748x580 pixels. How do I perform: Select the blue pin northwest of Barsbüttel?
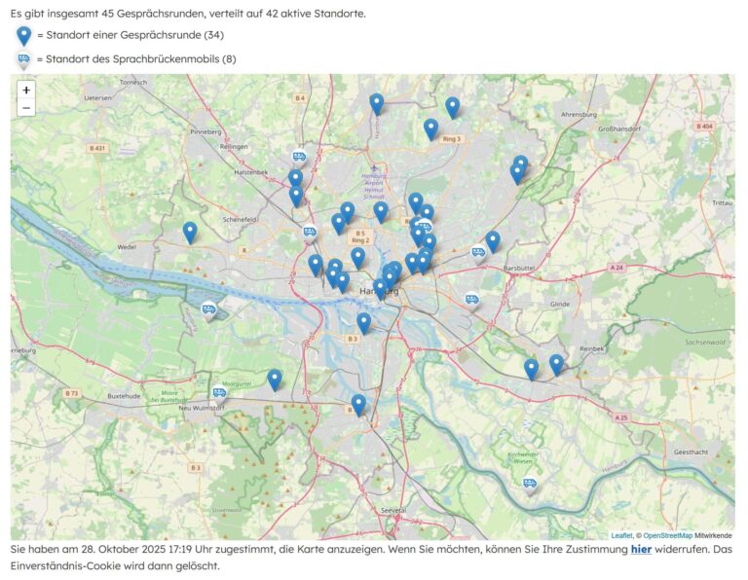click(x=493, y=240)
